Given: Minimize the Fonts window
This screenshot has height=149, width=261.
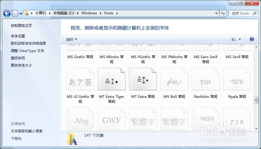Looking at the screenshot, I should click(233, 3).
